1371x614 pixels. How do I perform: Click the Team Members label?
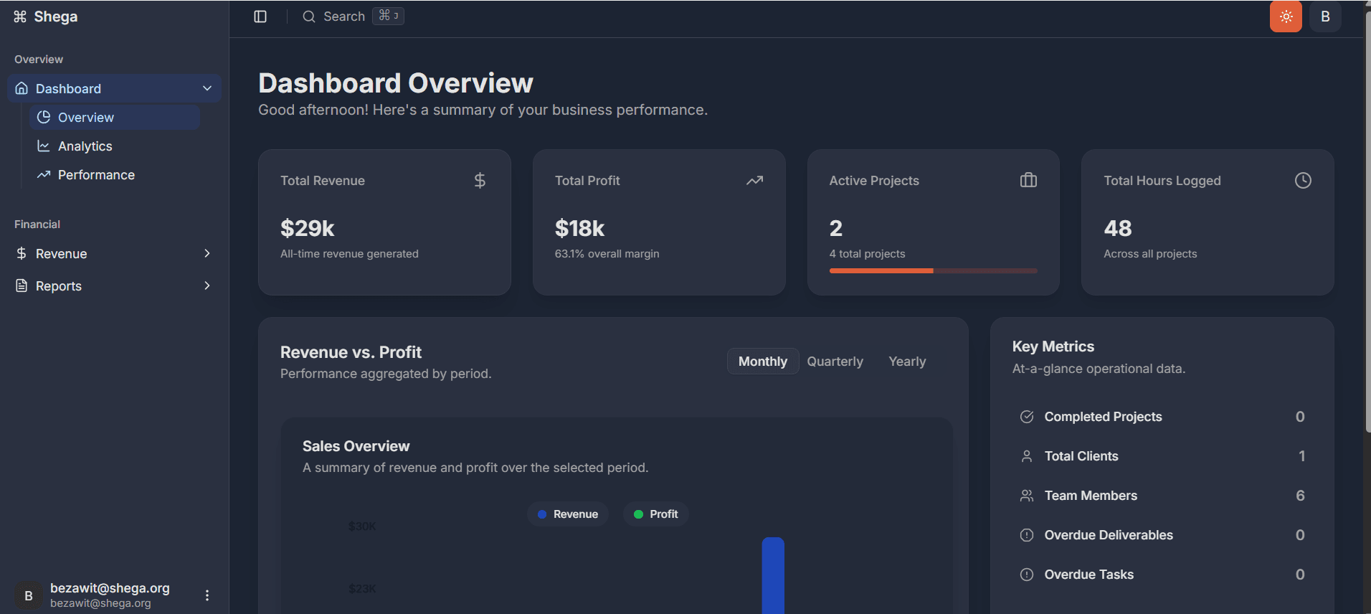(x=1091, y=496)
